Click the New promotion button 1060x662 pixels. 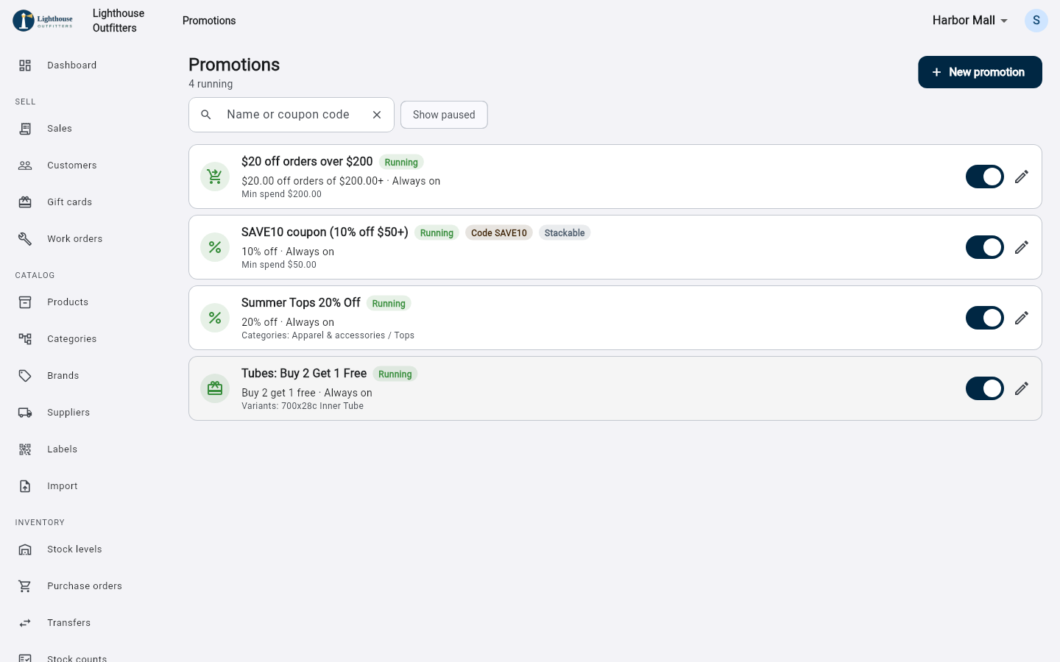tap(980, 72)
